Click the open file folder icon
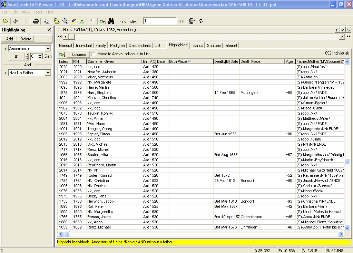 (x=6, y=21)
